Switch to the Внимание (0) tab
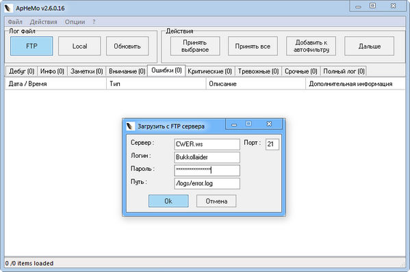Viewport: 410px width, 272px height. pyautogui.click(x=127, y=71)
